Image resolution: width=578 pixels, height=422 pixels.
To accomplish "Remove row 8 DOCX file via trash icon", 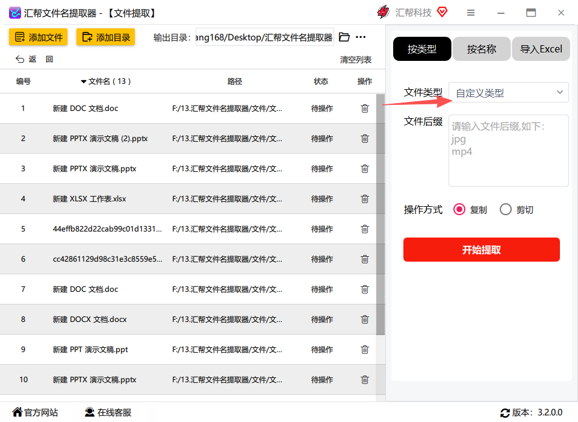I will tap(365, 320).
